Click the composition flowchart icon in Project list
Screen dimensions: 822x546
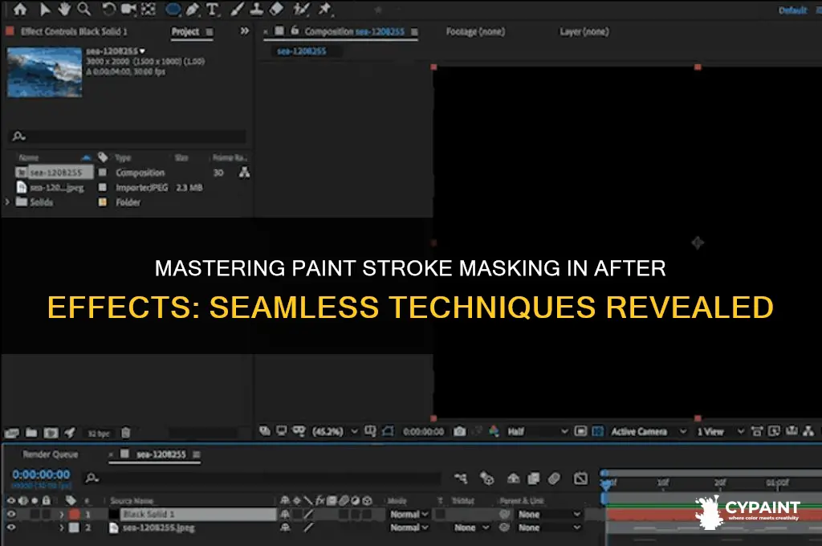244,172
